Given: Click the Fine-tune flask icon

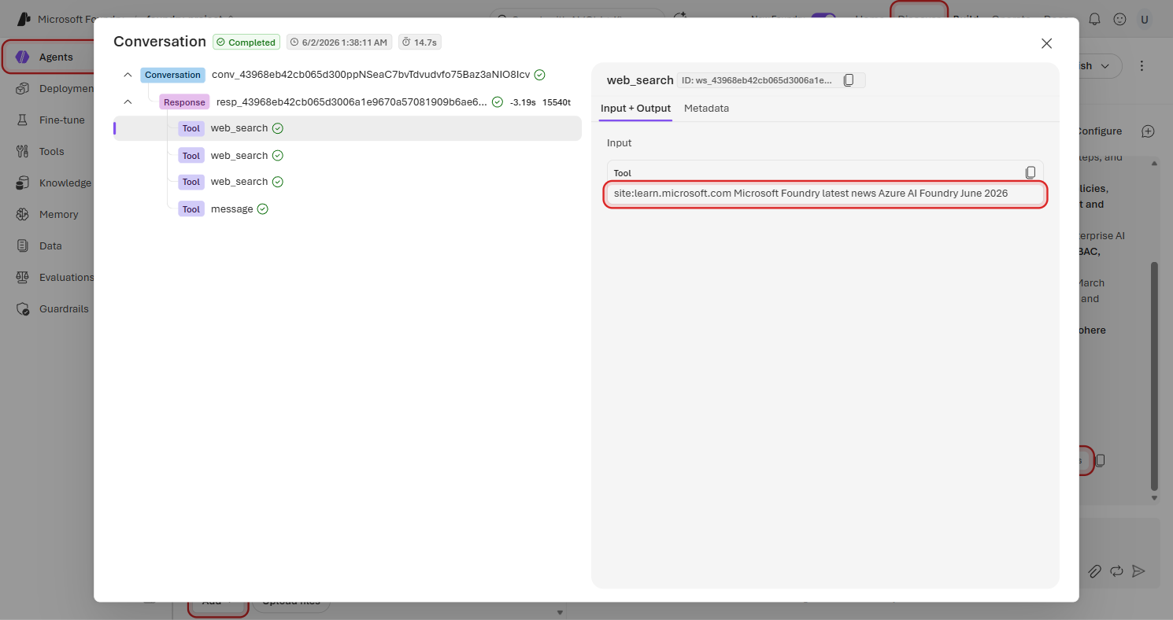Looking at the screenshot, I should (x=23, y=120).
